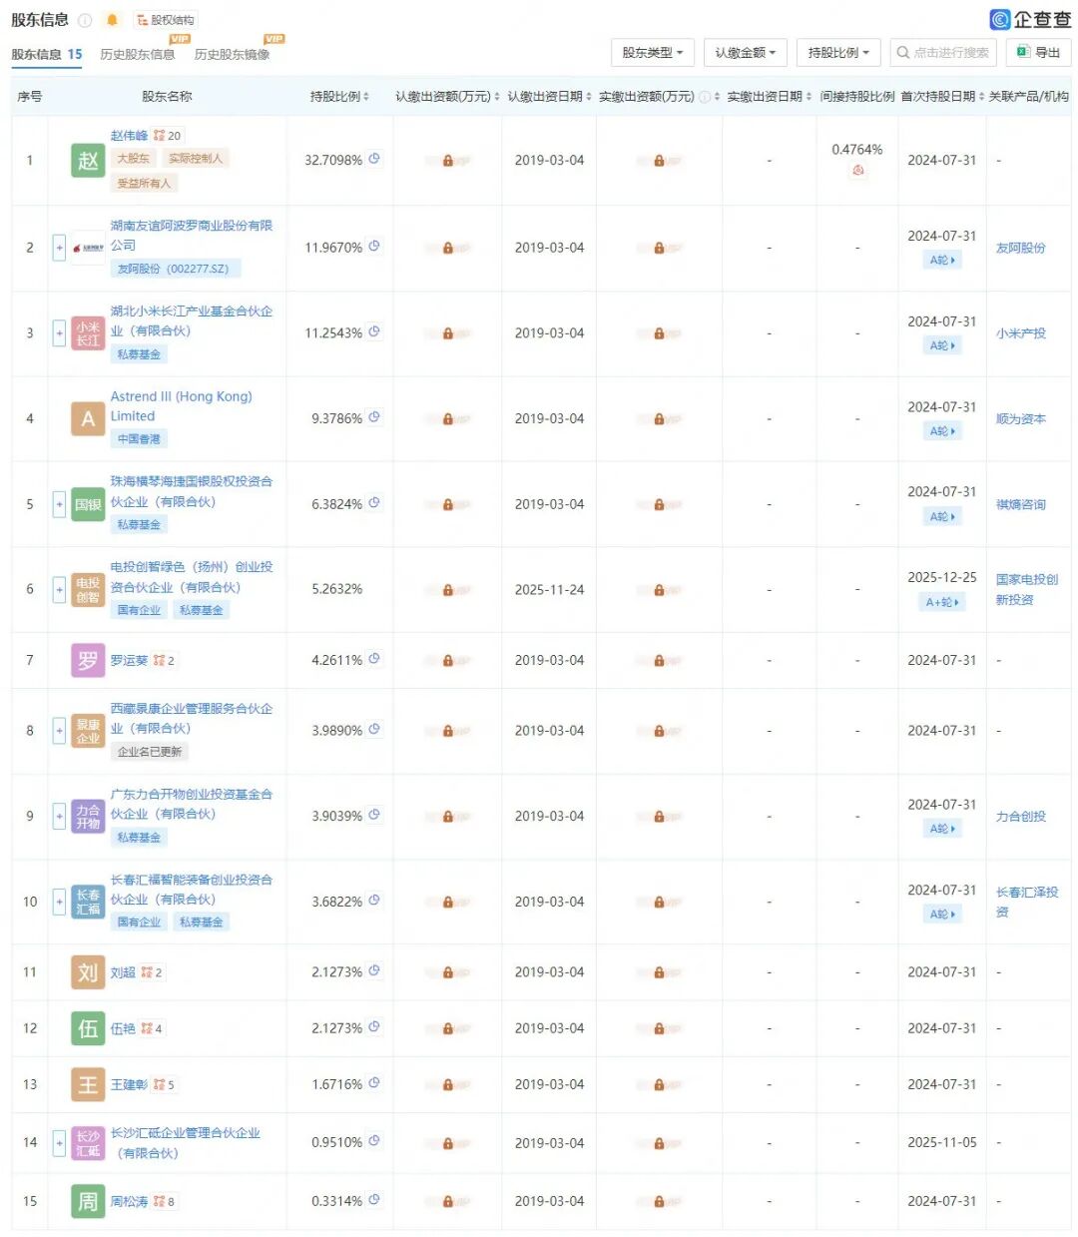Open the 认缴金额 filter dropdown
The height and width of the screenshot is (1237, 1078).
pos(745,53)
